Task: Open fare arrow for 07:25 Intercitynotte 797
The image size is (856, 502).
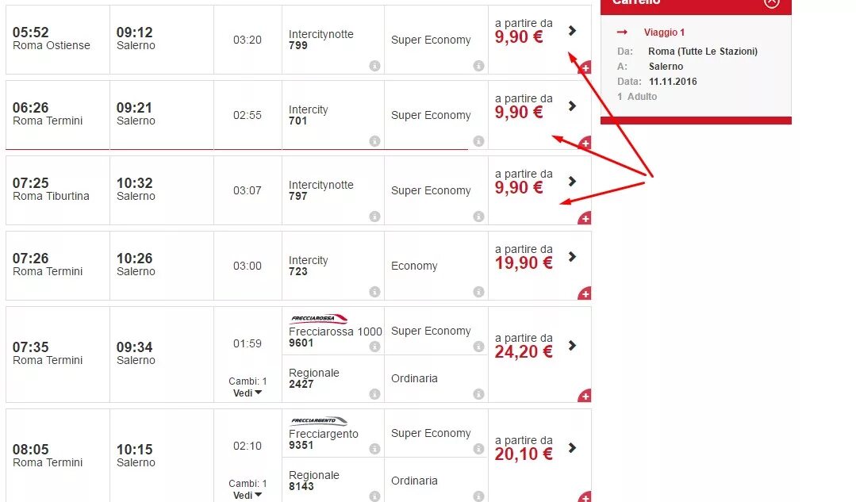Action: (x=573, y=182)
